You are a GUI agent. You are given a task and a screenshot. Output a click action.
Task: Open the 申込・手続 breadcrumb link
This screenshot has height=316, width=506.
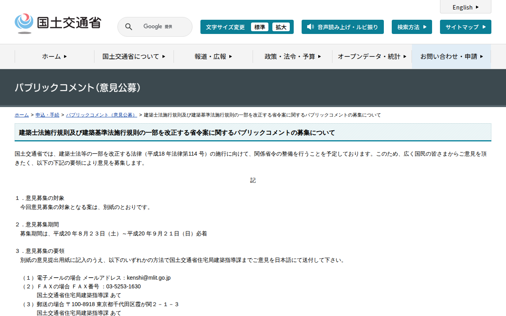[x=47, y=115]
